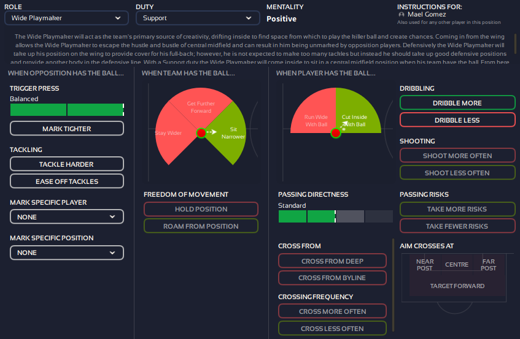The width and height of the screenshot is (520, 339).
Task: Toggle Hold Position
Action: coord(201,209)
